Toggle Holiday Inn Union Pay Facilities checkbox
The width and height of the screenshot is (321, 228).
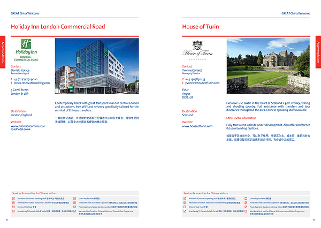(74, 199)
